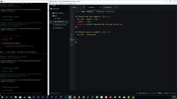Screen dimensions: 177x99
Task: Open FileZilla from the taskbar
Action: pos(111,97)
